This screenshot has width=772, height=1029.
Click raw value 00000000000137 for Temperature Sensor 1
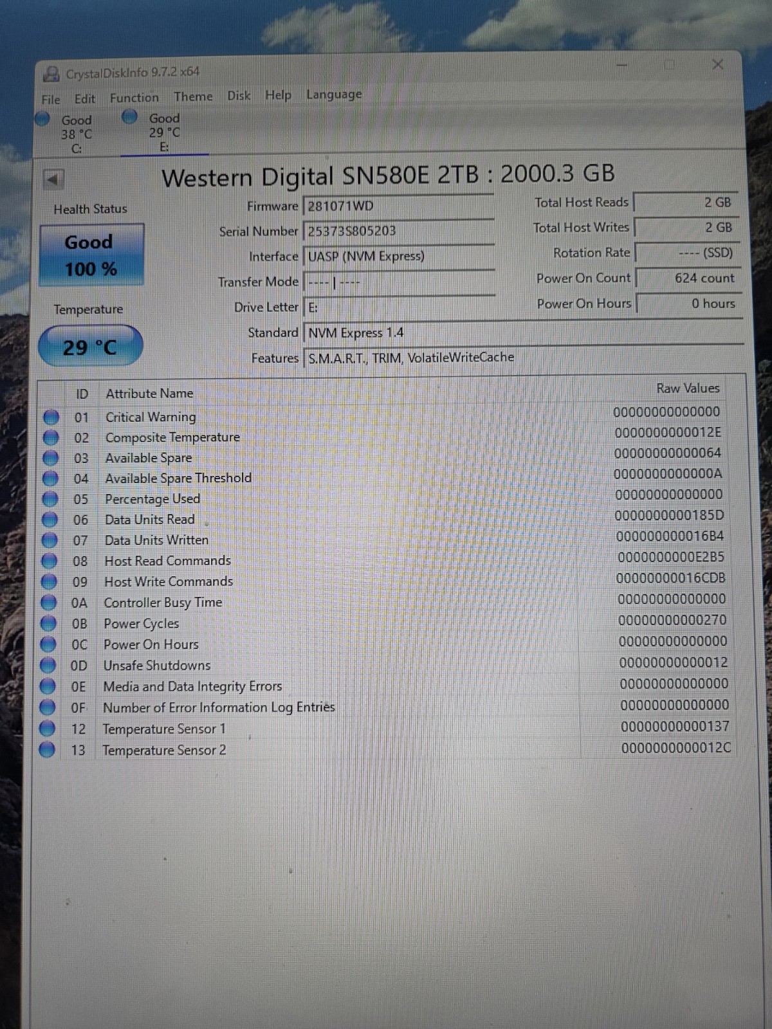point(675,726)
